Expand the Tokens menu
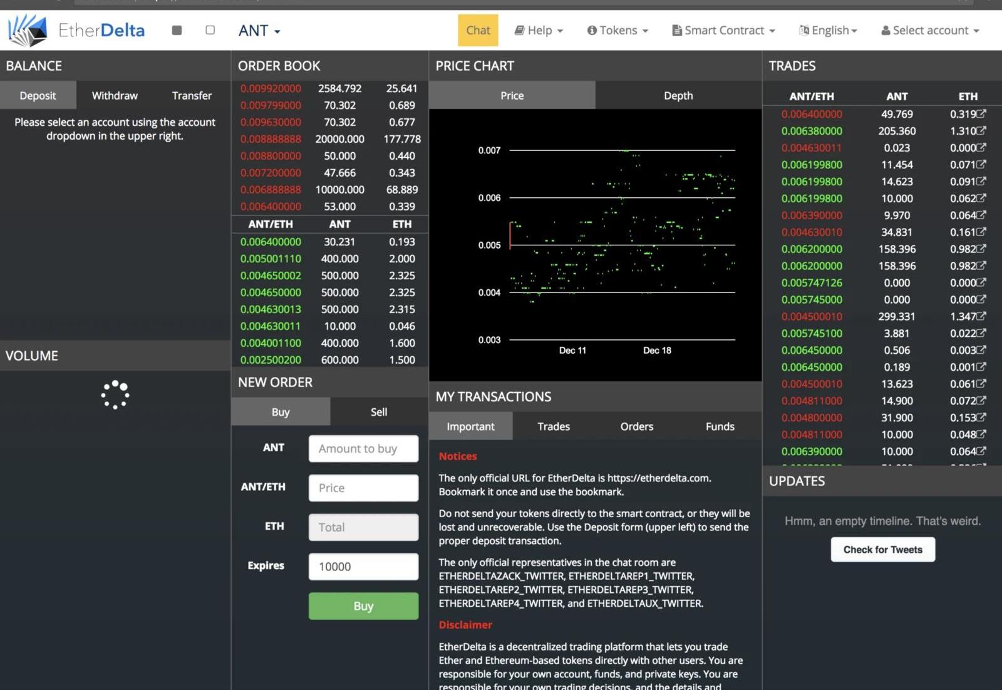1002x690 pixels. click(617, 30)
